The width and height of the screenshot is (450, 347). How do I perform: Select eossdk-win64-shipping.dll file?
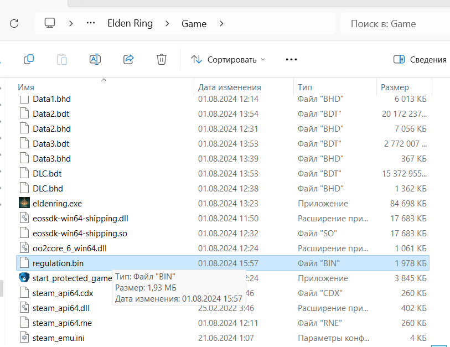click(x=80, y=219)
